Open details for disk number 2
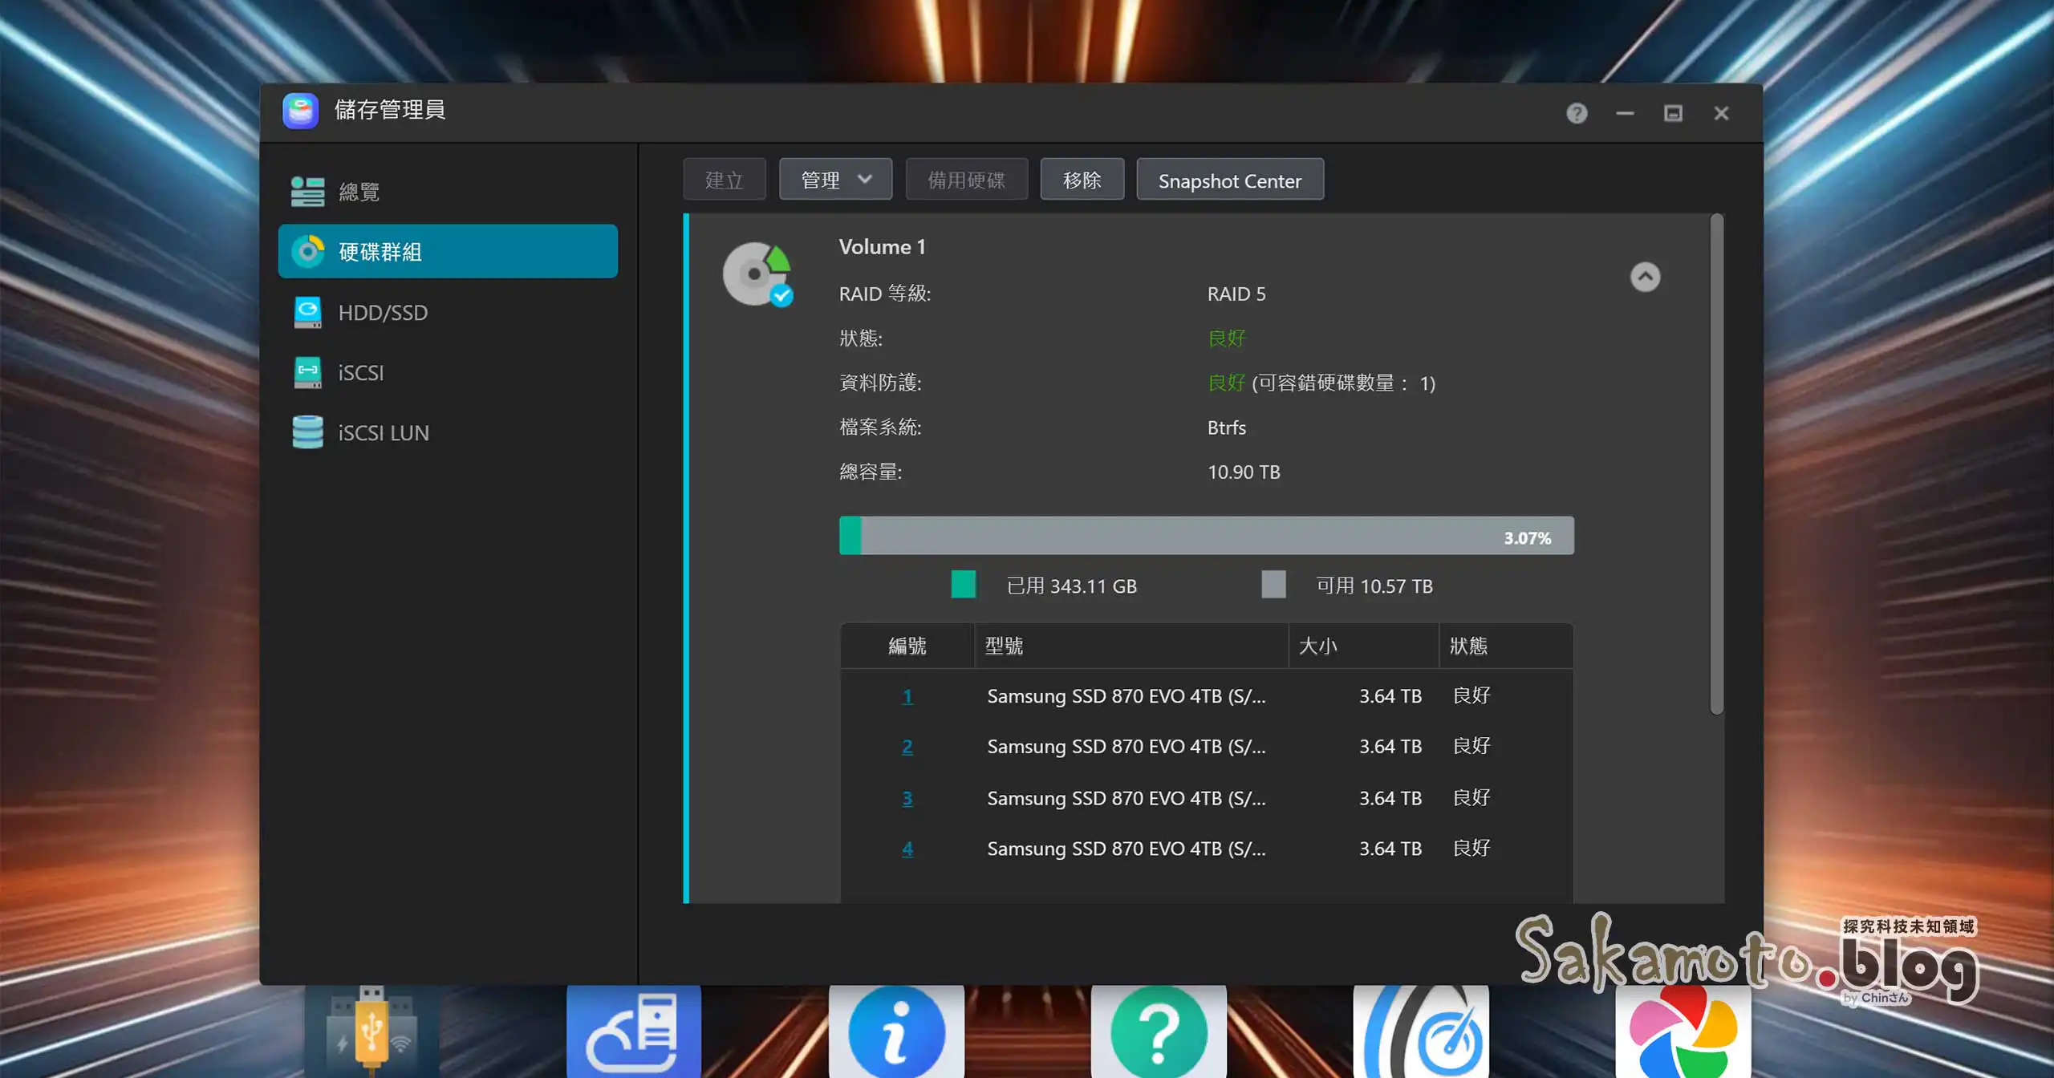The width and height of the screenshot is (2054, 1078). pyautogui.click(x=907, y=747)
